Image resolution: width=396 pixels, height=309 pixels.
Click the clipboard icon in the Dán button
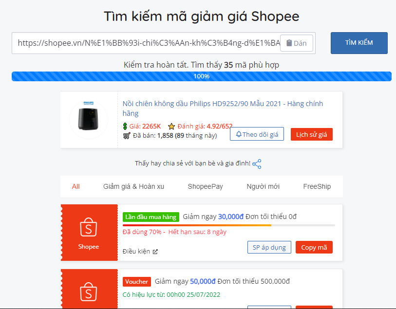[x=289, y=43]
